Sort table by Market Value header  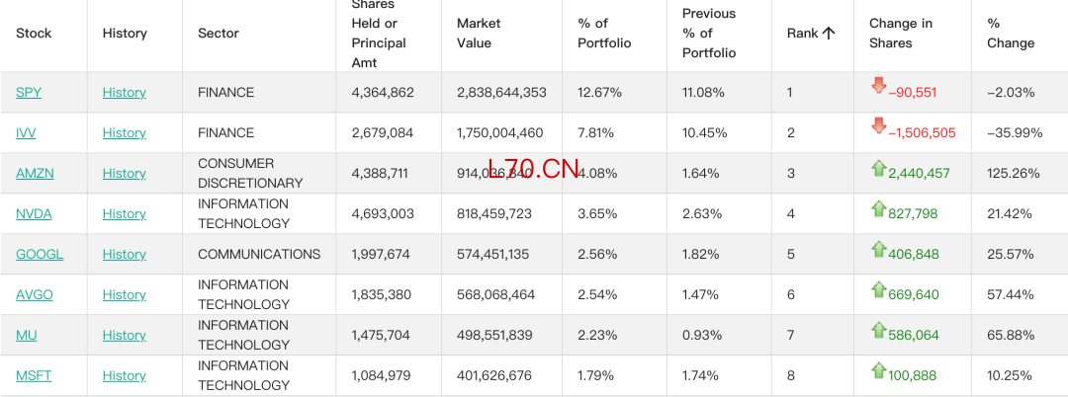tap(479, 34)
